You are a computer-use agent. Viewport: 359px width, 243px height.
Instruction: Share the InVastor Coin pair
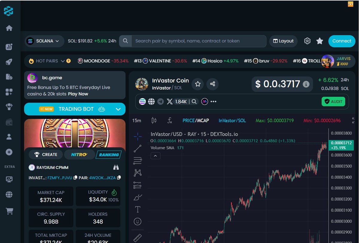(x=213, y=84)
